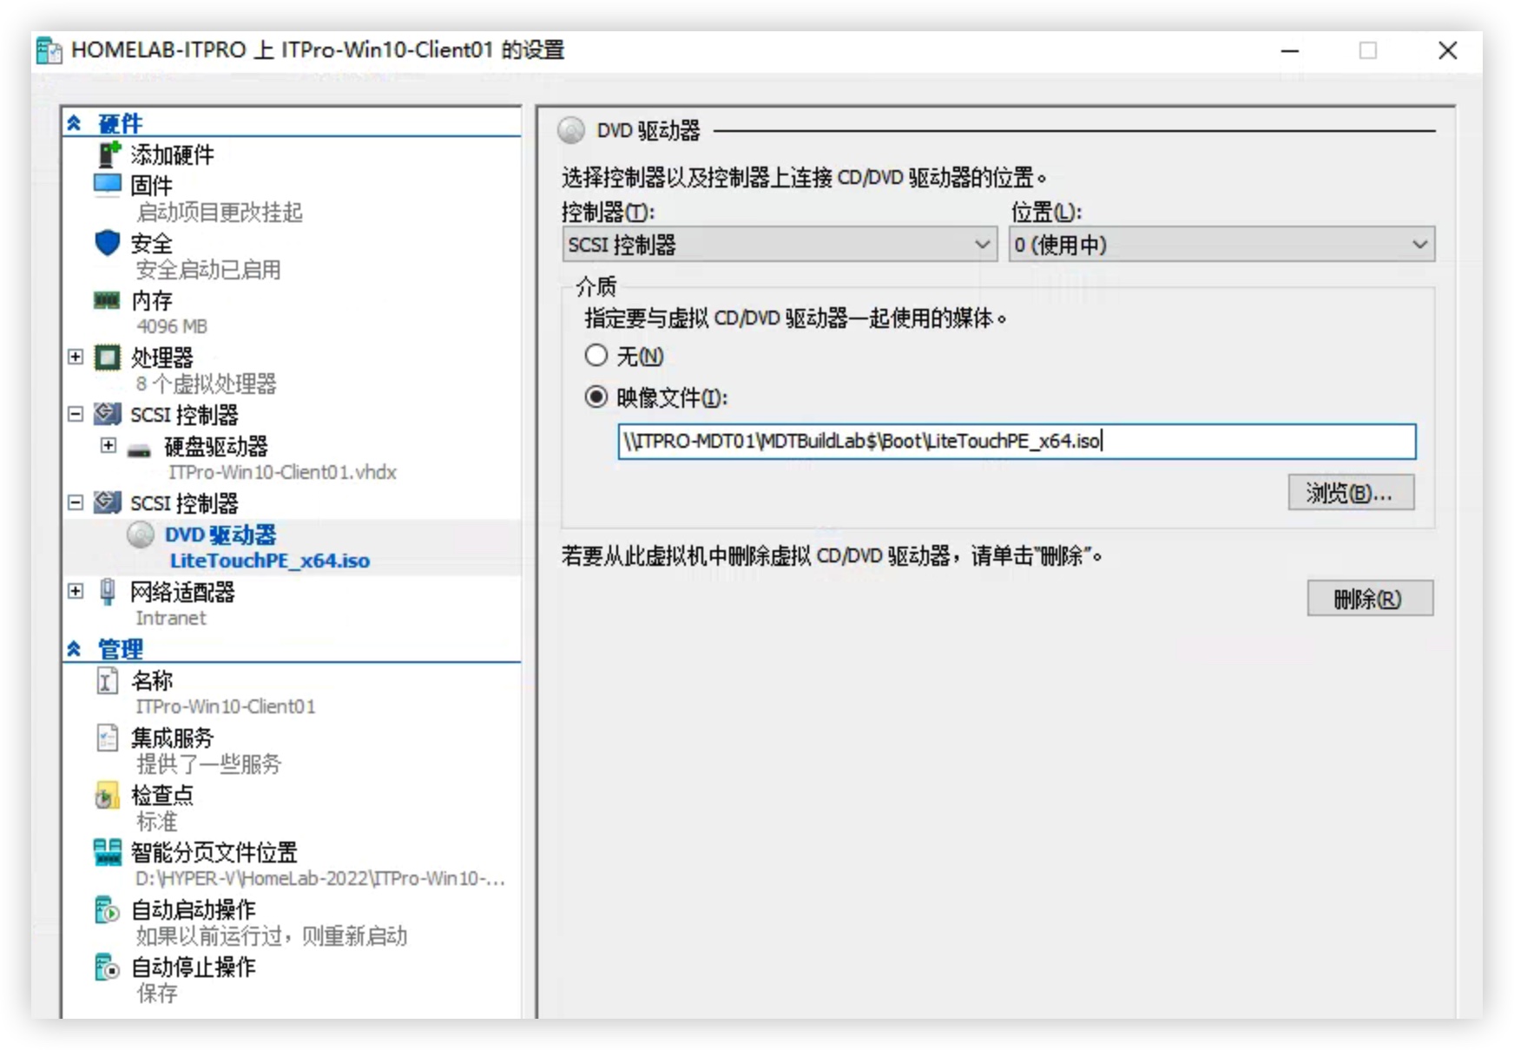1514x1050 pixels.
Task: Select the Network Adapter (网络适配器) icon
Action: tap(107, 592)
